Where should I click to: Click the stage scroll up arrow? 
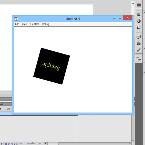[133, 3]
